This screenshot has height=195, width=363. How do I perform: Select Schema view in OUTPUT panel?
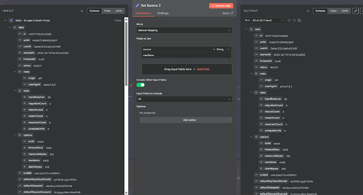point(320,11)
